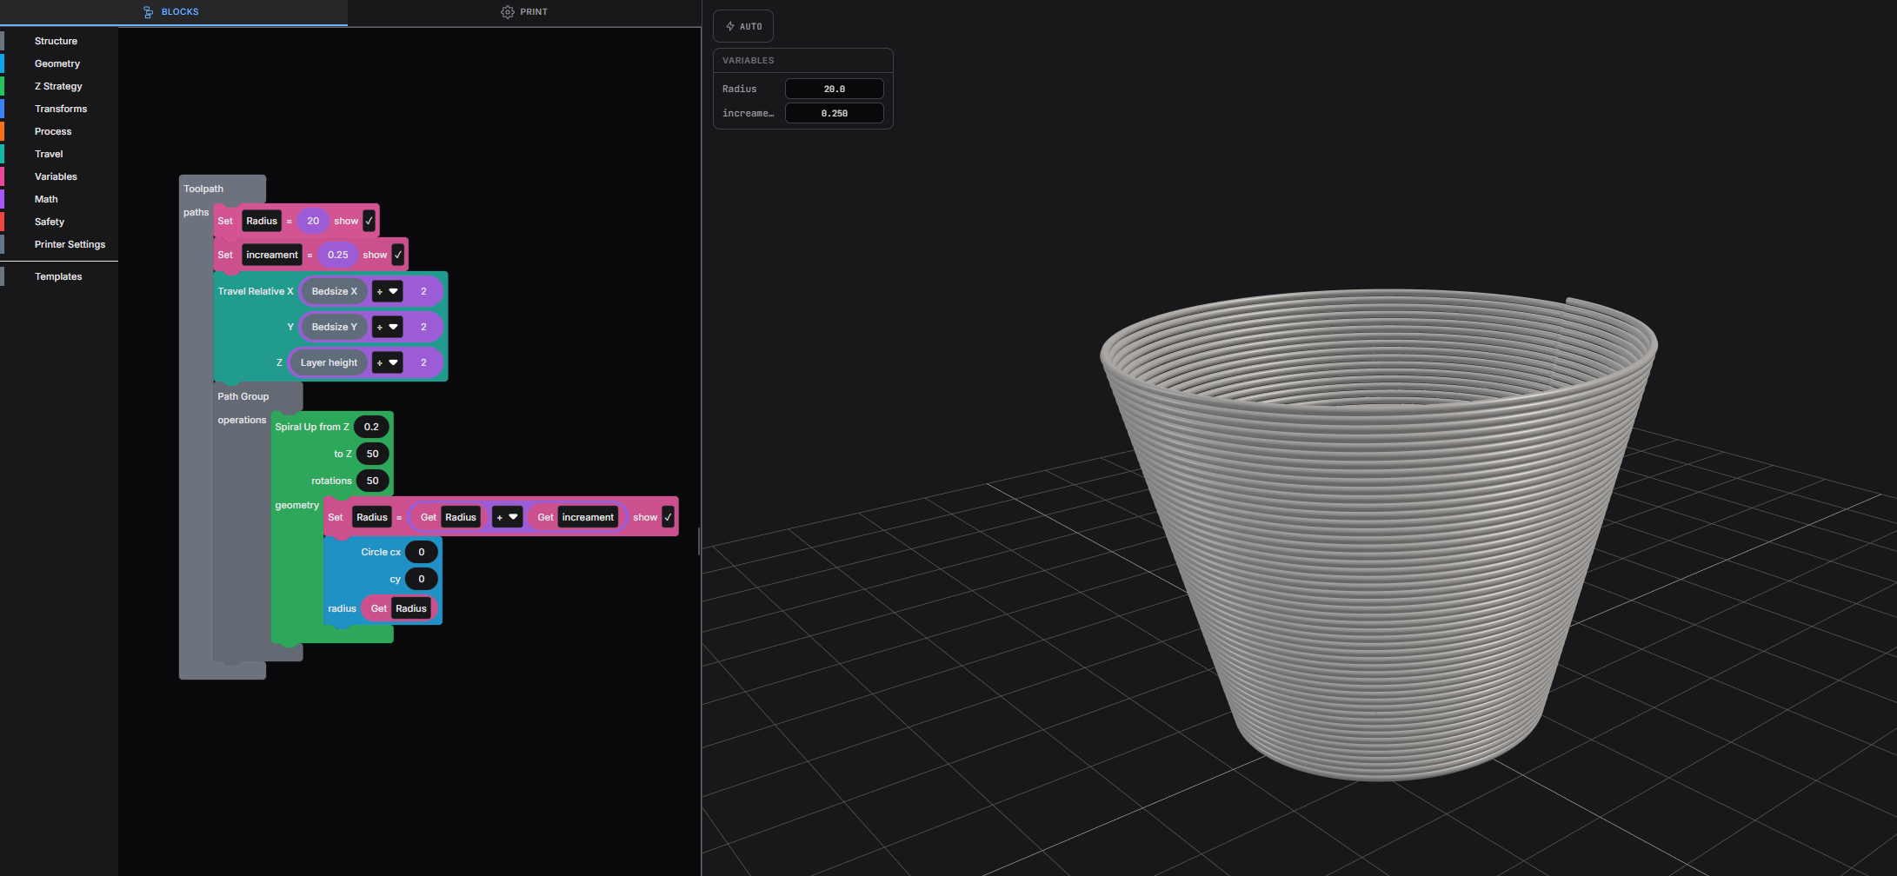Screen dimensions: 1897x876
Task: Select the Variables block category
Action: (56, 176)
